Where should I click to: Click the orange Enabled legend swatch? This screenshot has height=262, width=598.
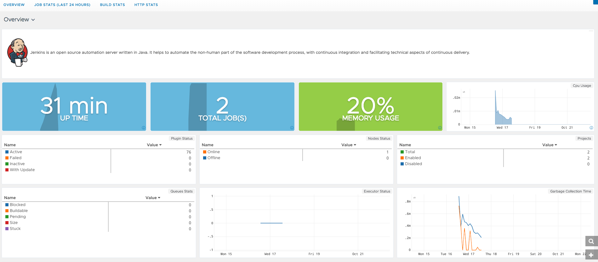tap(402, 158)
